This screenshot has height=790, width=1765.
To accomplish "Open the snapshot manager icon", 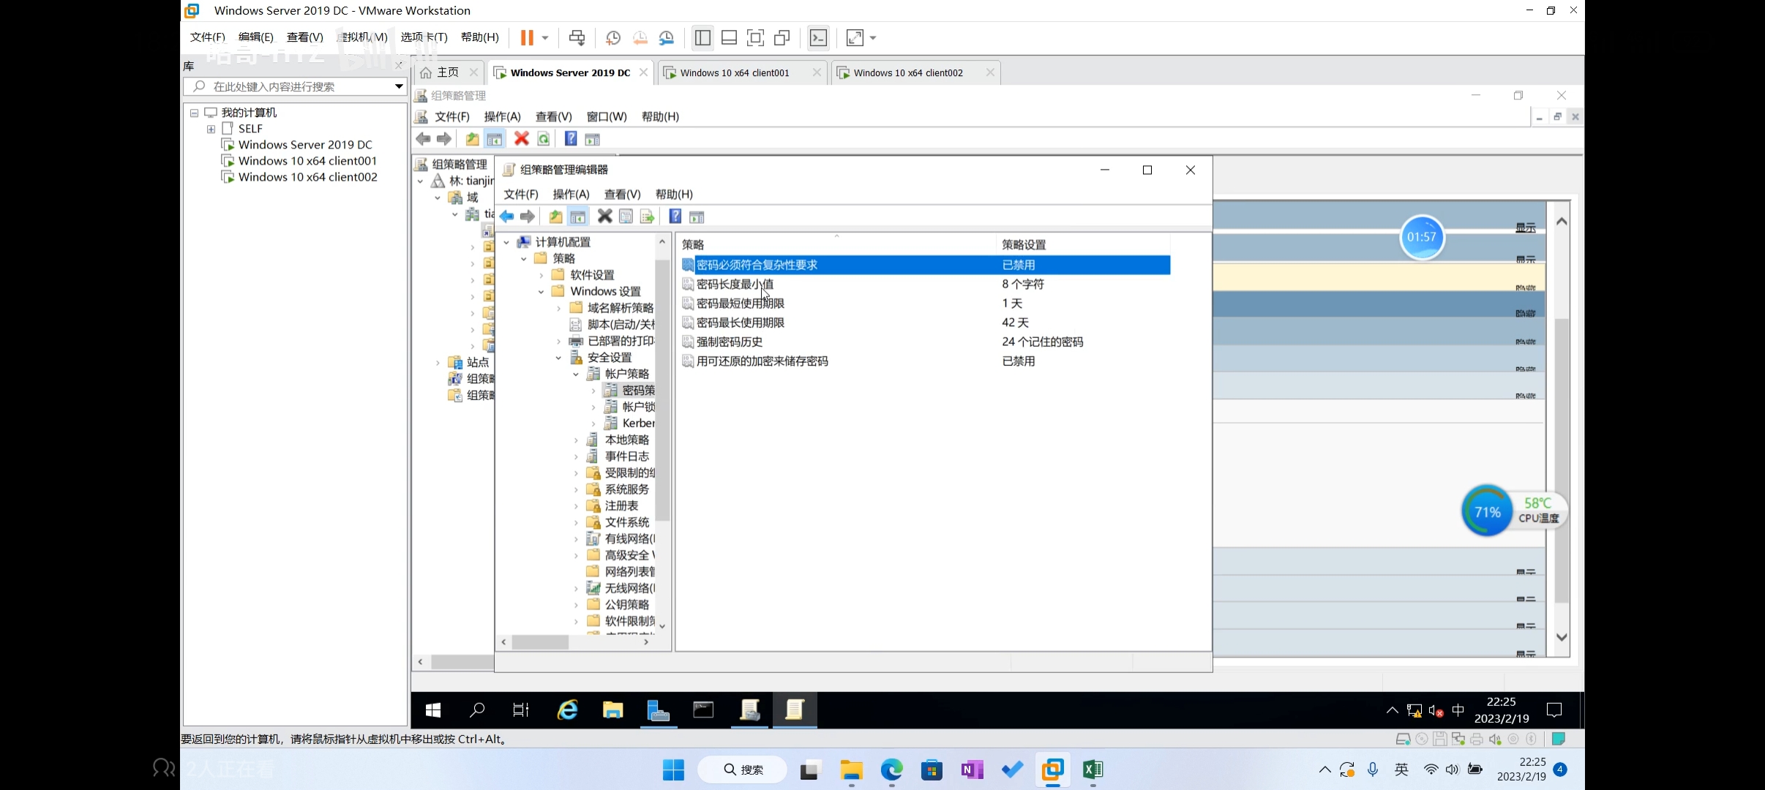I will 666,37.
